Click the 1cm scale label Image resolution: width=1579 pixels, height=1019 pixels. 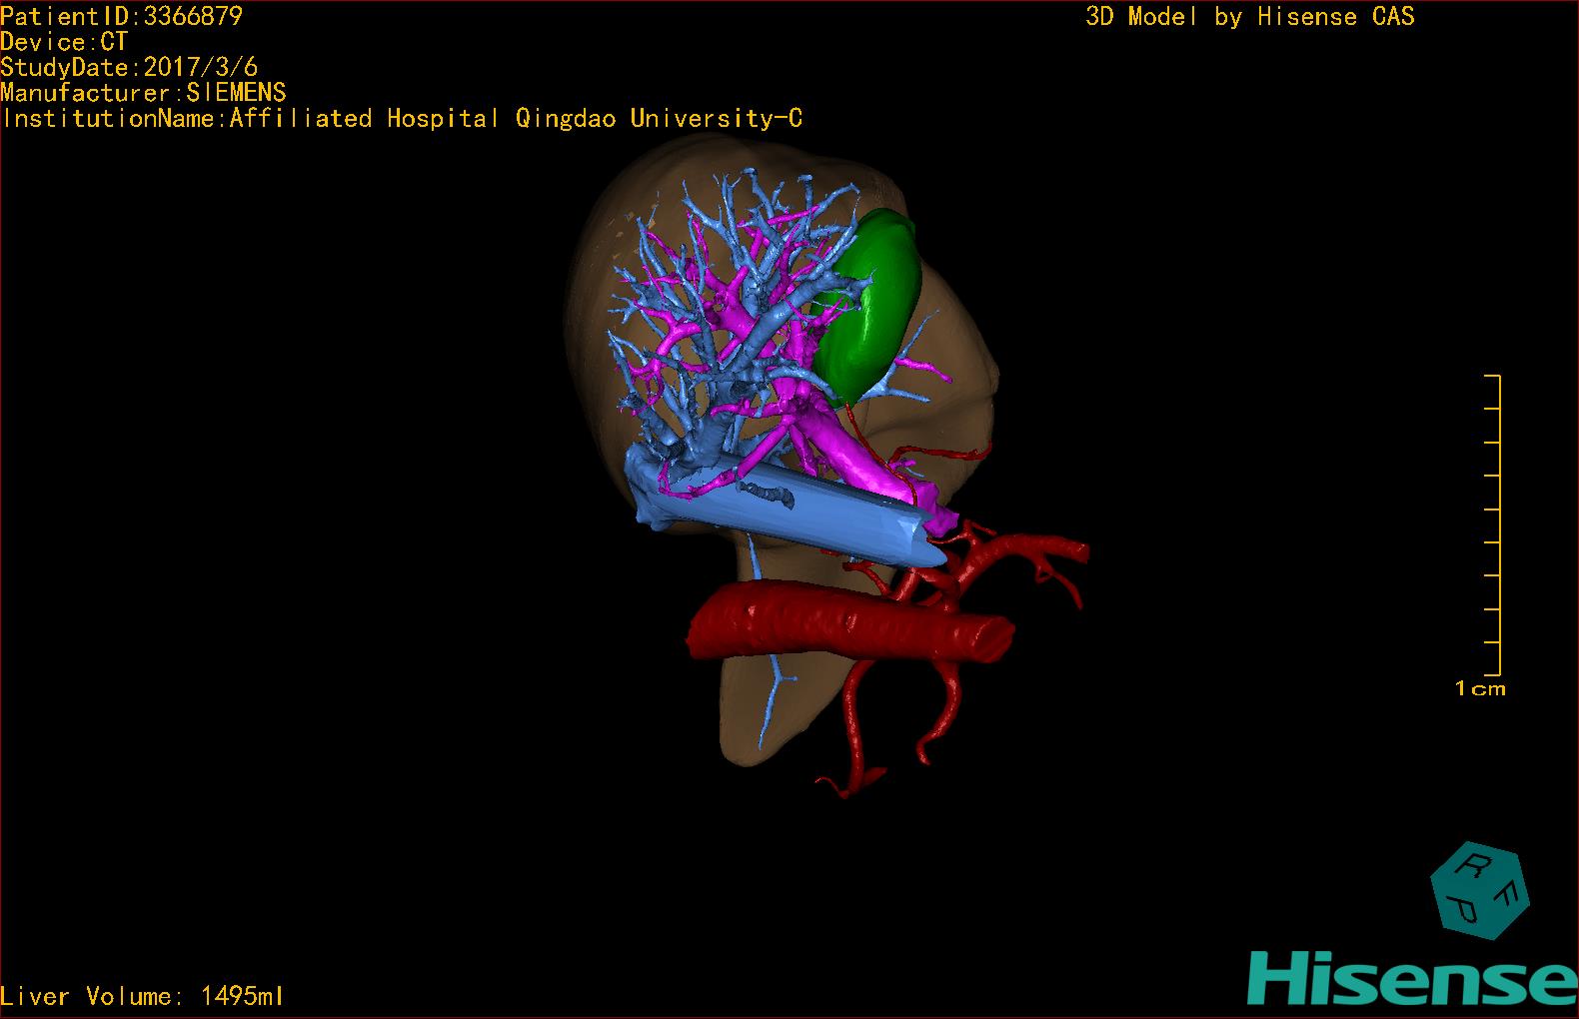[x=1480, y=688]
